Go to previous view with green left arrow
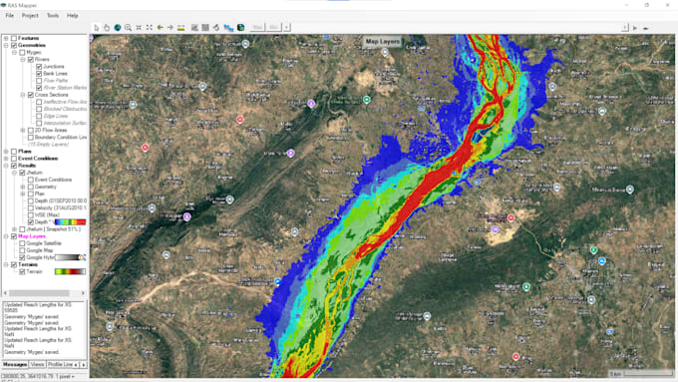 pos(160,28)
